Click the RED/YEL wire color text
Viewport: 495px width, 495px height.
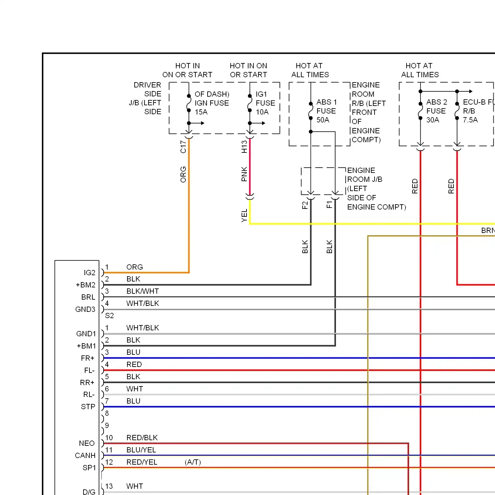coord(142,462)
